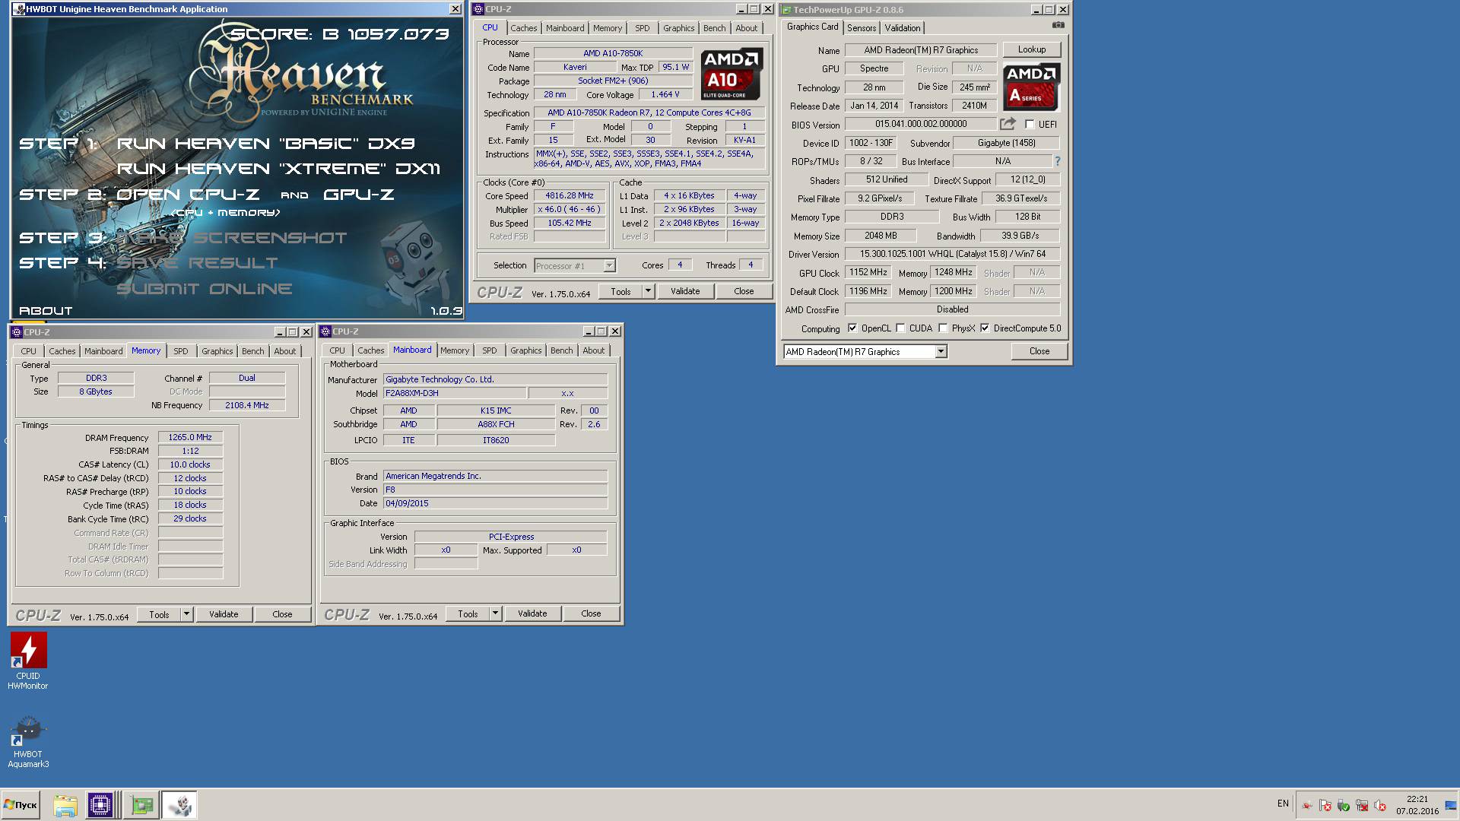1460x821 pixels.
Task: Open Graphics tab in CPU-Z Mainboard window
Action: pyautogui.click(x=525, y=350)
